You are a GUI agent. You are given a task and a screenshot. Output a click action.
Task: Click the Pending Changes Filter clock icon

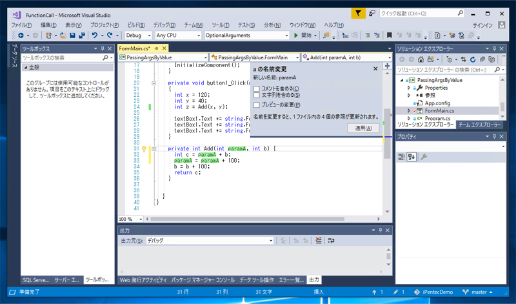[450, 59]
